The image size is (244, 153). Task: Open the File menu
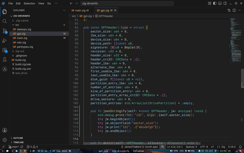coord(10,3)
